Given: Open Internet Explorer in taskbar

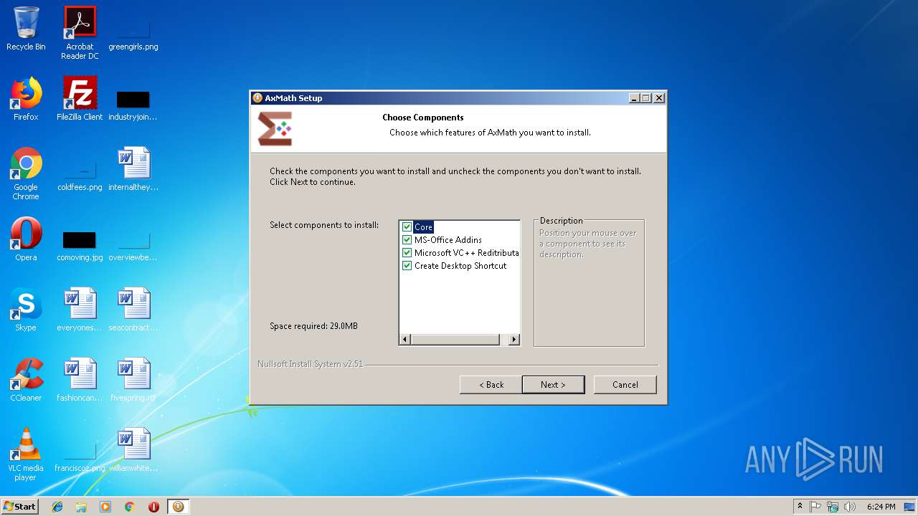Looking at the screenshot, I should [x=57, y=507].
